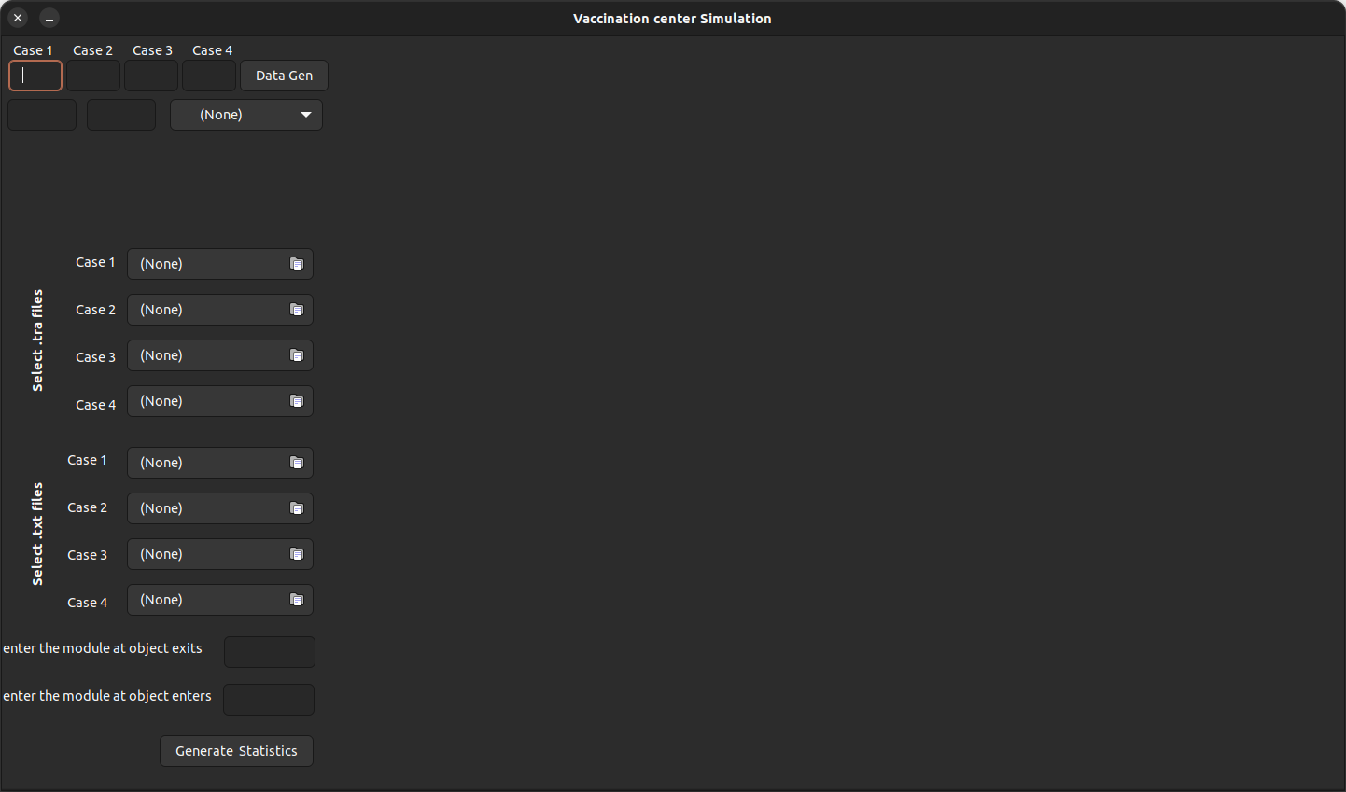Click the module exits input field
This screenshot has height=792, width=1346.
coord(269,651)
